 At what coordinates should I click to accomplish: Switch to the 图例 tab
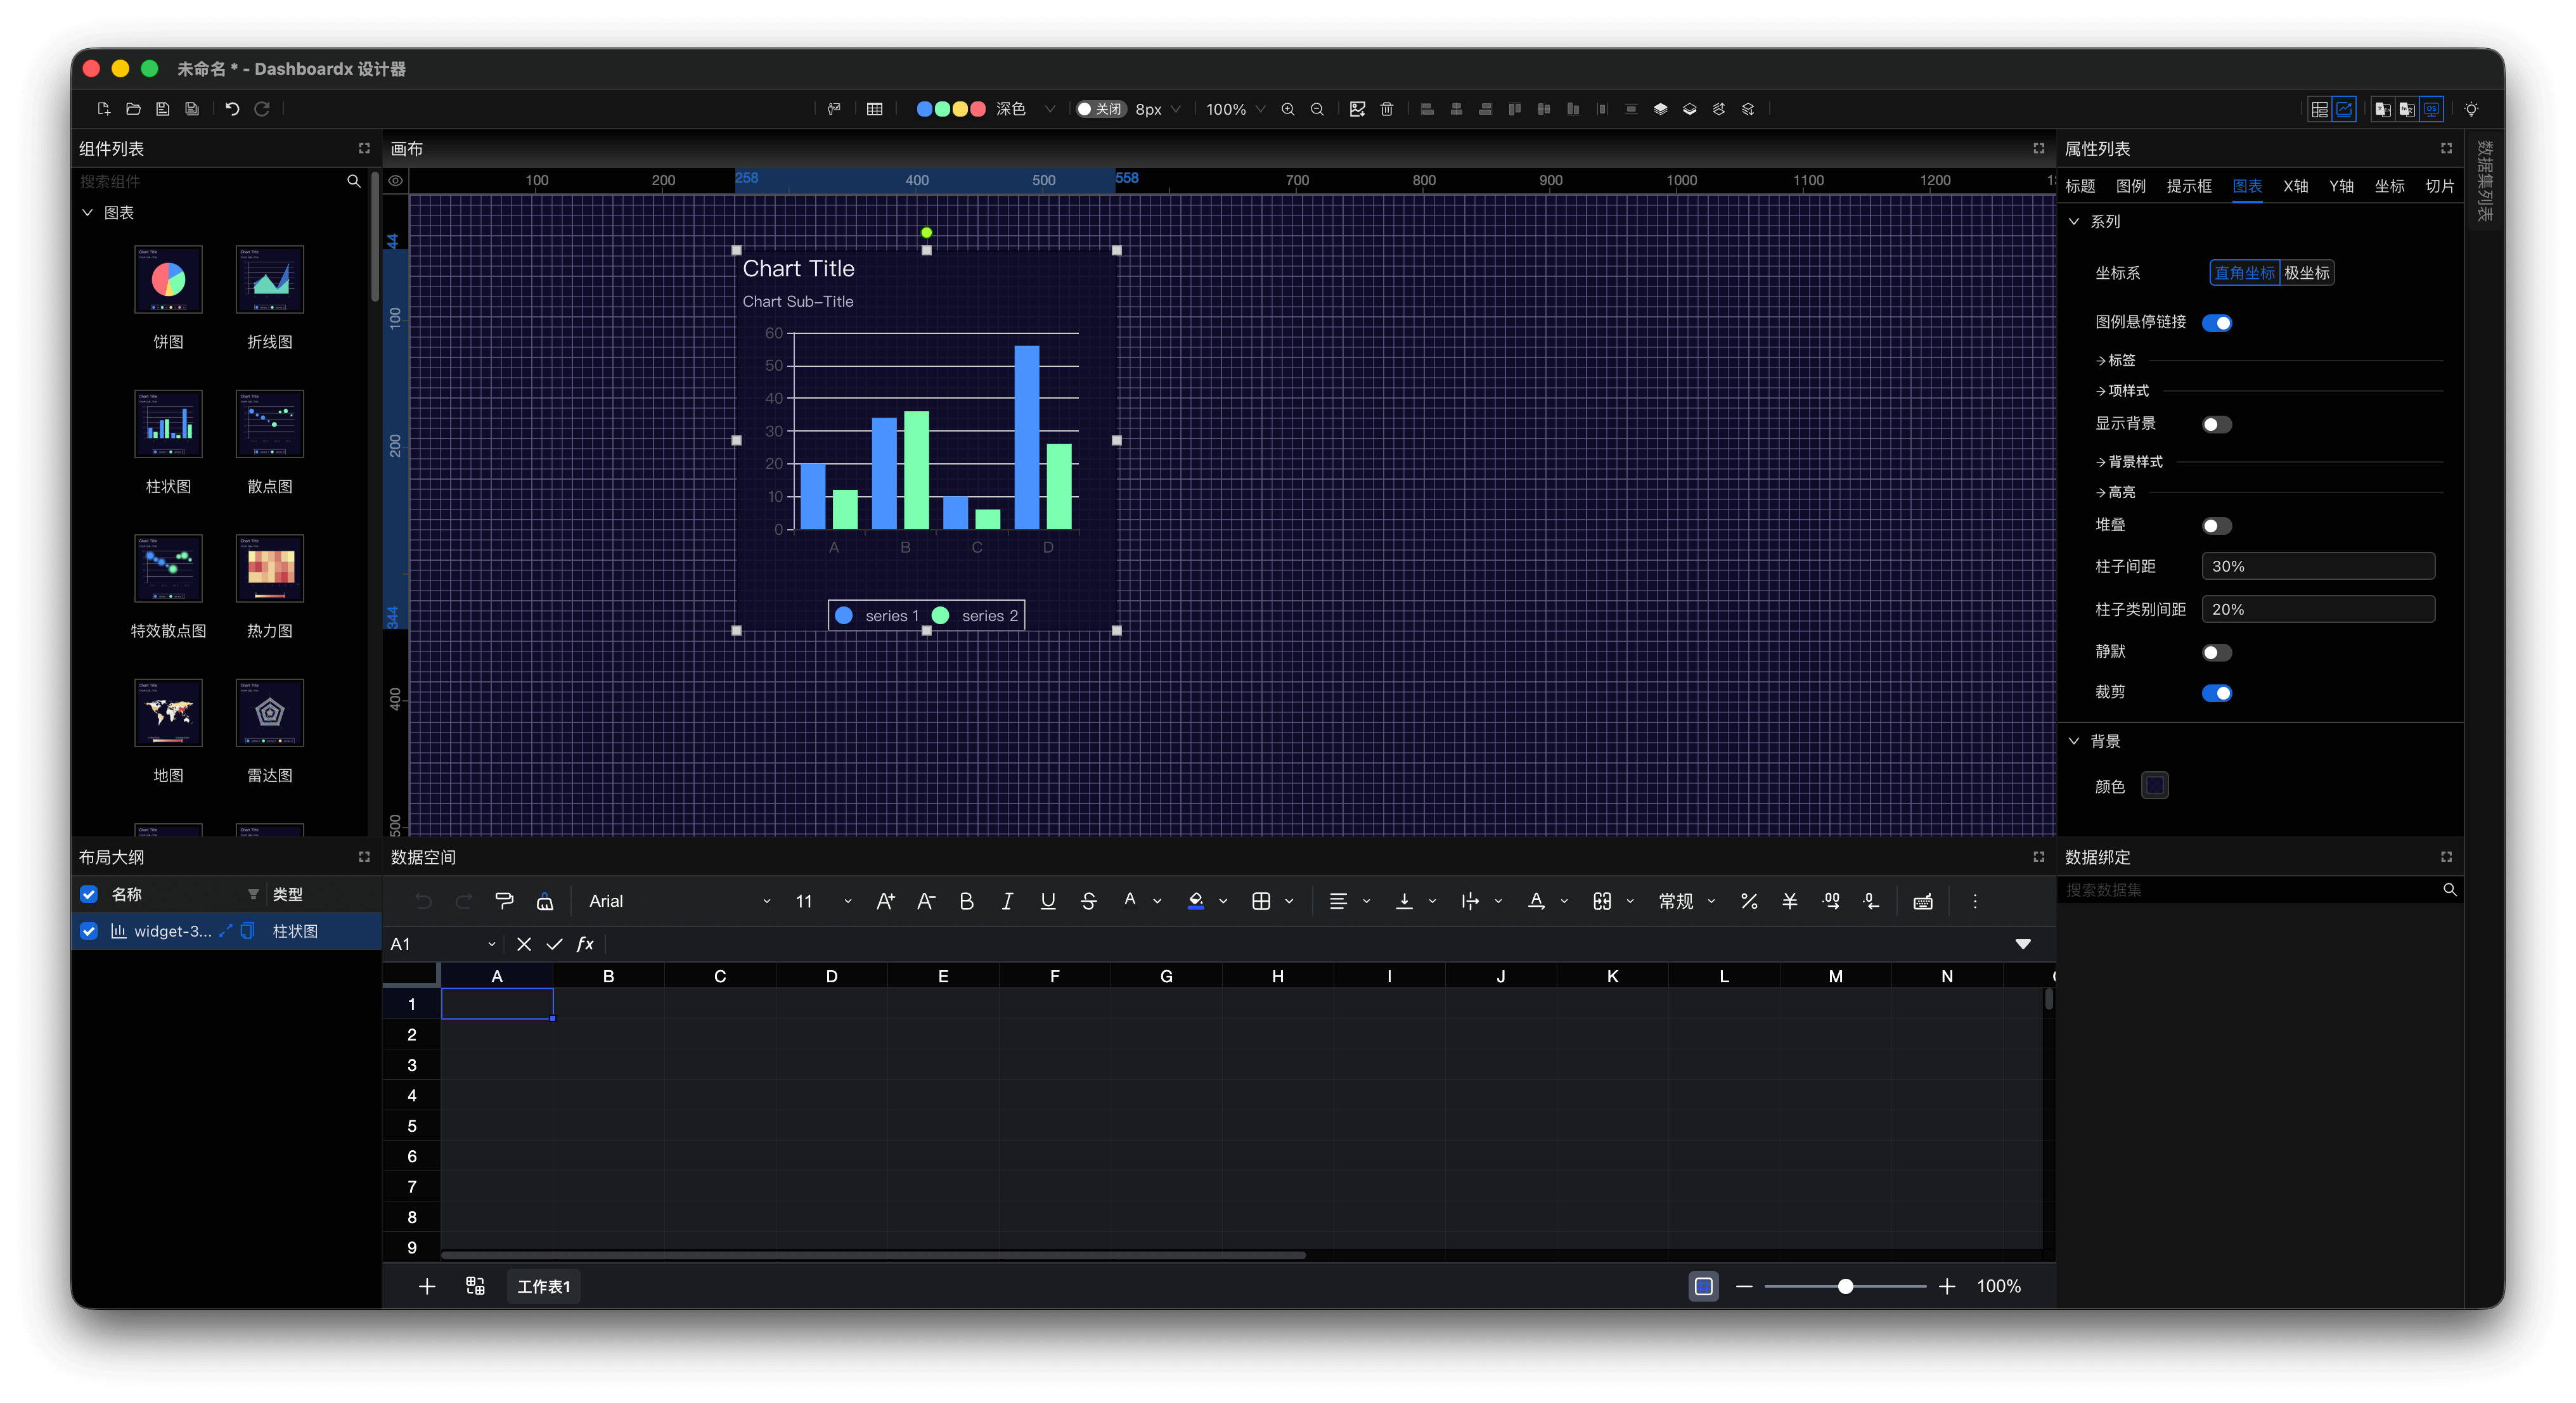pos(2130,186)
